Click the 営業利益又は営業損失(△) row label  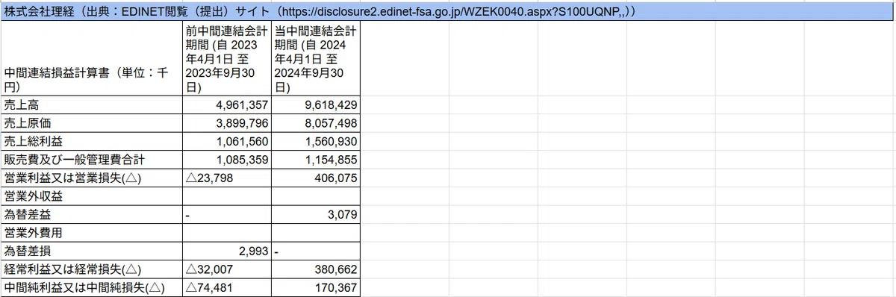coord(92,178)
